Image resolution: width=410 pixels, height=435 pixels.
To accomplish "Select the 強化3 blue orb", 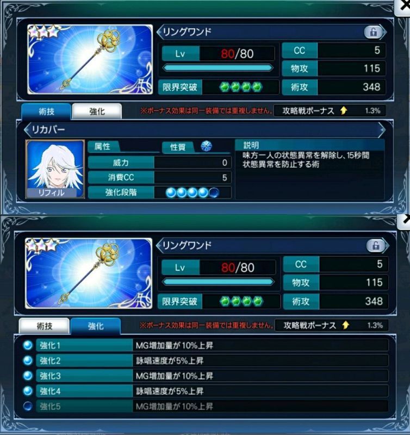I will [x=28, y=376].
